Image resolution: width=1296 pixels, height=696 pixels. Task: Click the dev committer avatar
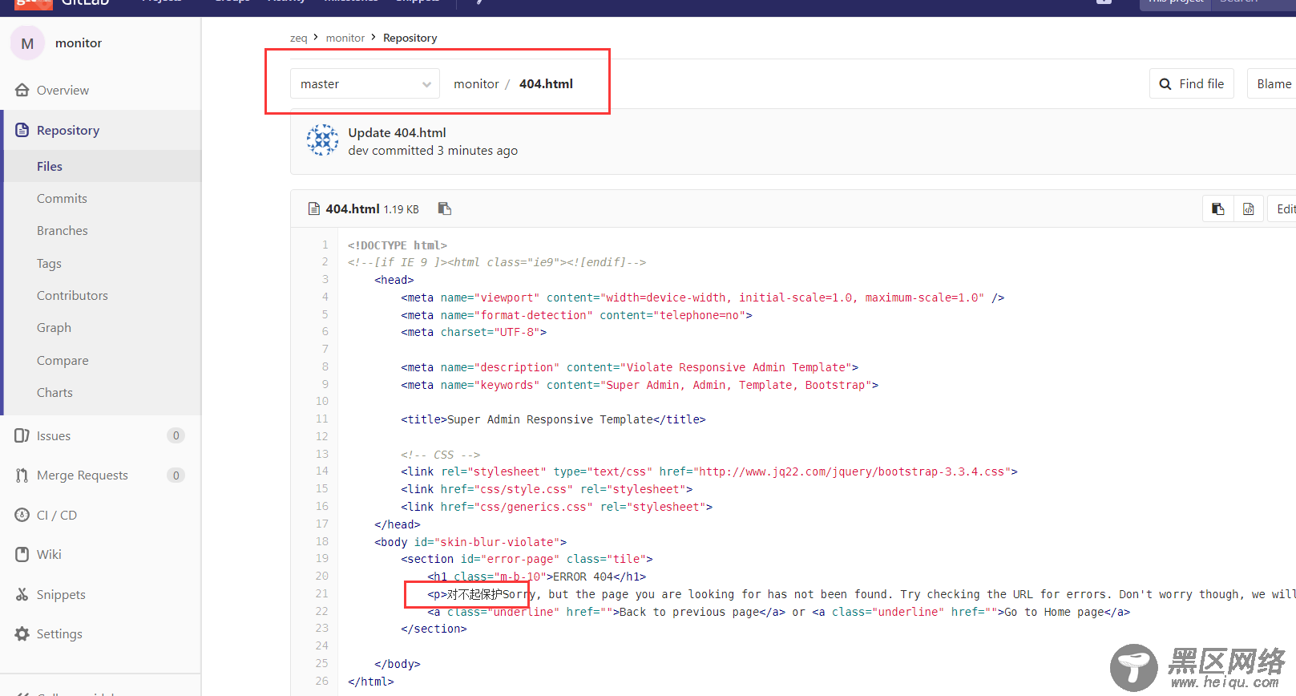322,140
